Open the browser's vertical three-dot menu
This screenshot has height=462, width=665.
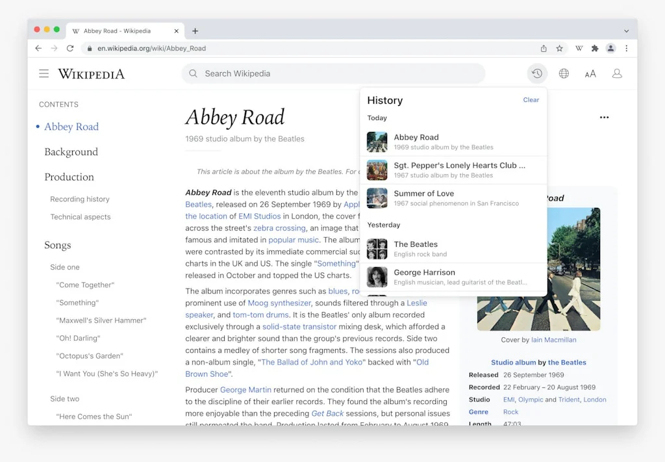pyautogui.click(x=625, y=48)
